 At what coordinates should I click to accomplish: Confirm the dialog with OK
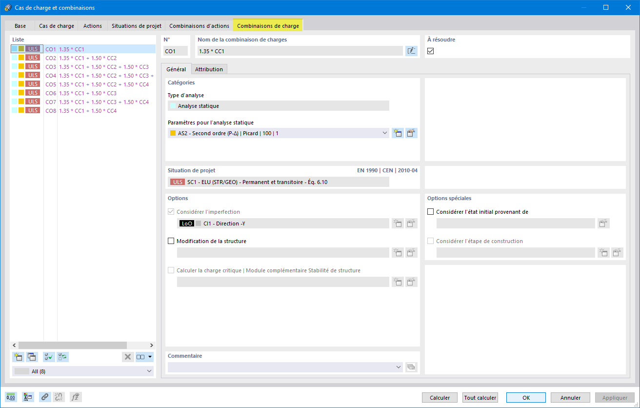pyautogui.click(x=526, y=398)
